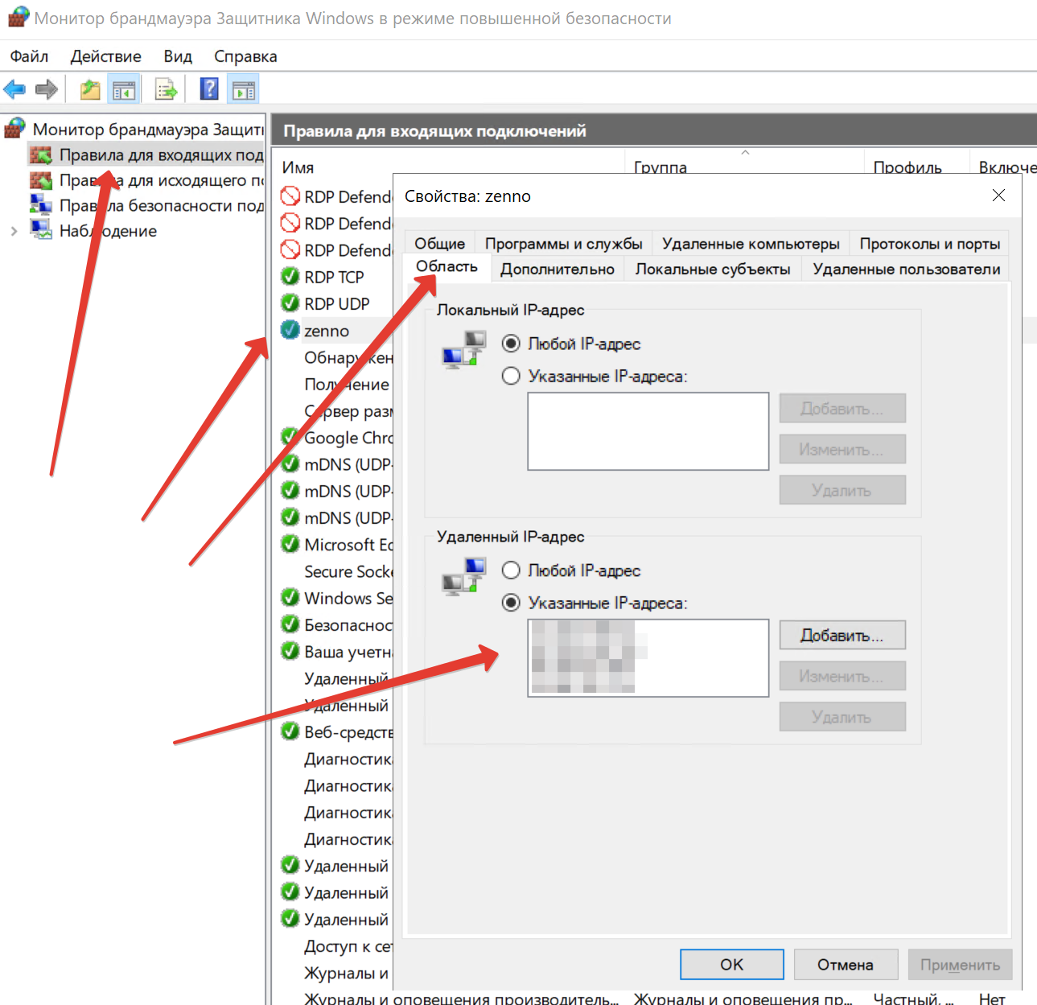
Task: Switch to the Локальные субъекты tab
Action: pos(713,269)
